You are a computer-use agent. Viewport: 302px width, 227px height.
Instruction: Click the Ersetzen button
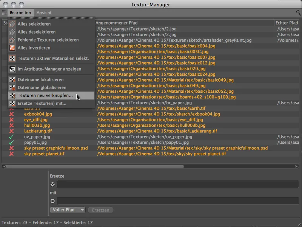click(x=100, y=210)
